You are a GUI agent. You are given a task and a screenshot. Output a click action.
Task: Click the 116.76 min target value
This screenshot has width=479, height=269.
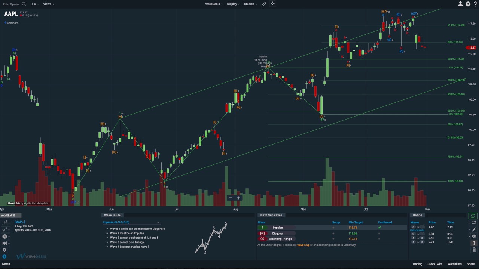[x=353, y=228]
